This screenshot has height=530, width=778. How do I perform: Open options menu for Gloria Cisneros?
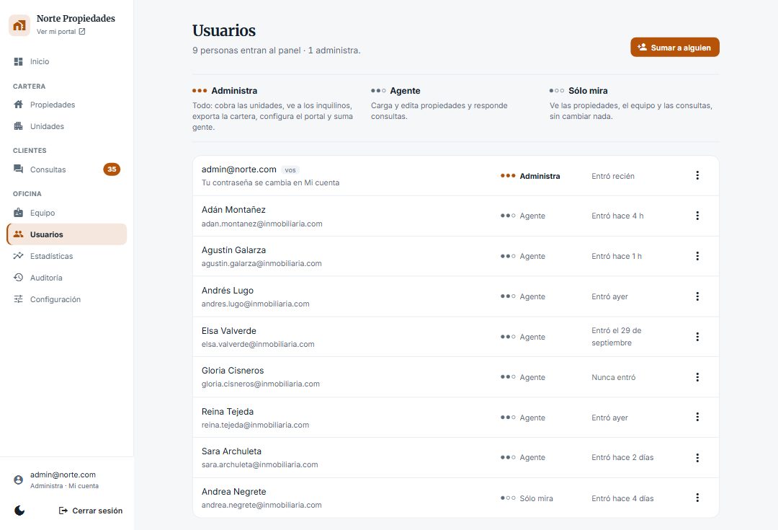click(697, 377)
